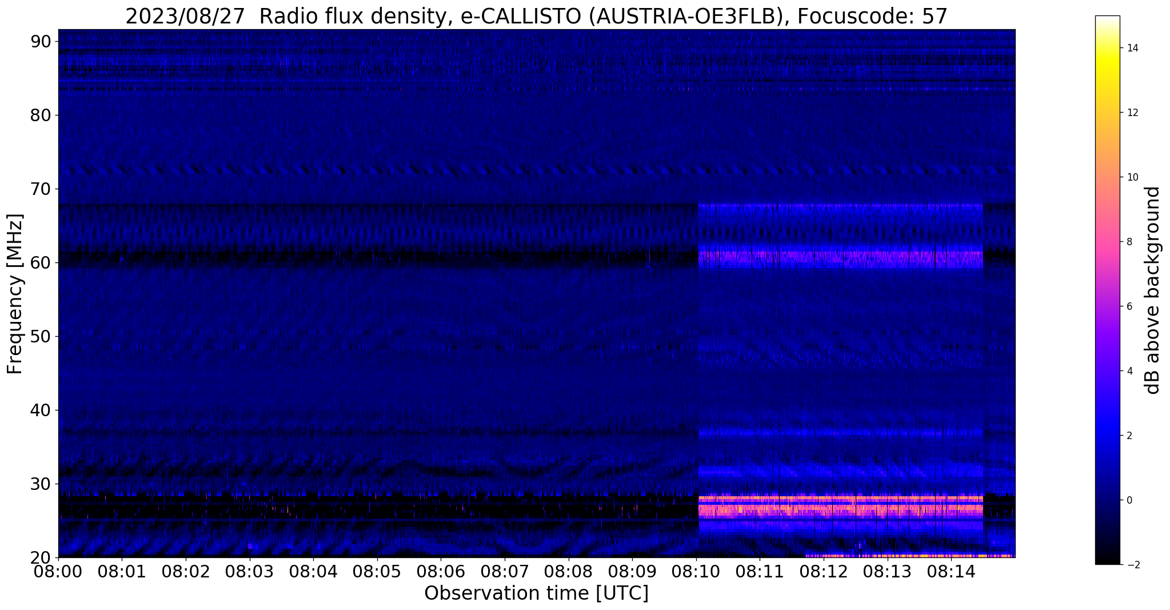
Task: Click the colorbar tick label 10
Action: [1132, 177]
